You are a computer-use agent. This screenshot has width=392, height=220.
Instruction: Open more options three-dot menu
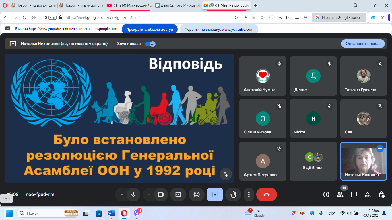tap(249, 195)
